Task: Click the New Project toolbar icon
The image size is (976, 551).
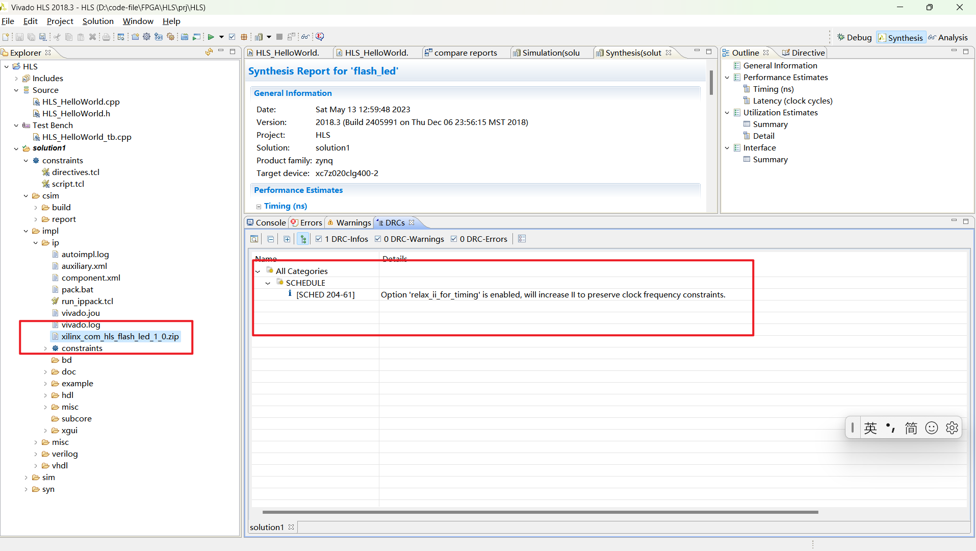Action: point(135,37)
